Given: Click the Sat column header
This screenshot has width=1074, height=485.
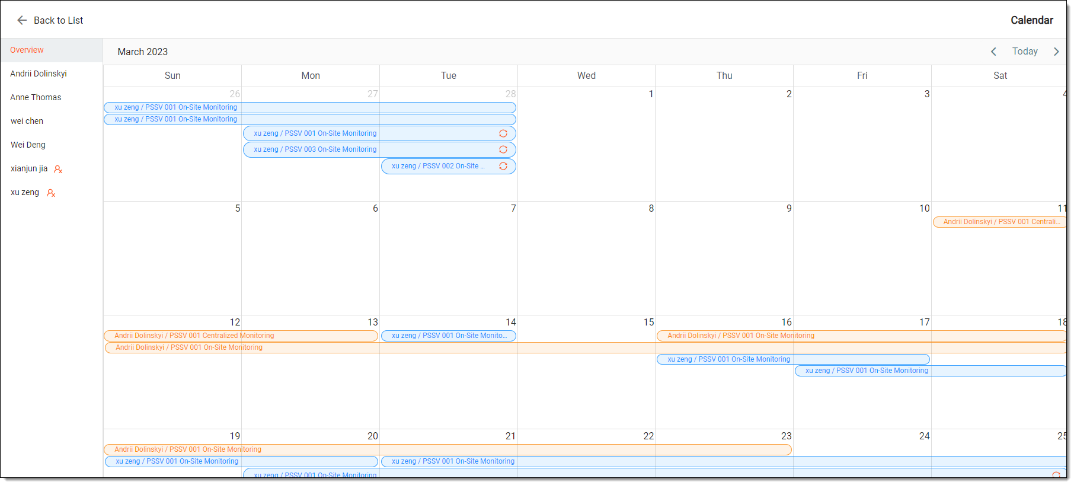Looking at the screenshot, I should click(1000, 76).
